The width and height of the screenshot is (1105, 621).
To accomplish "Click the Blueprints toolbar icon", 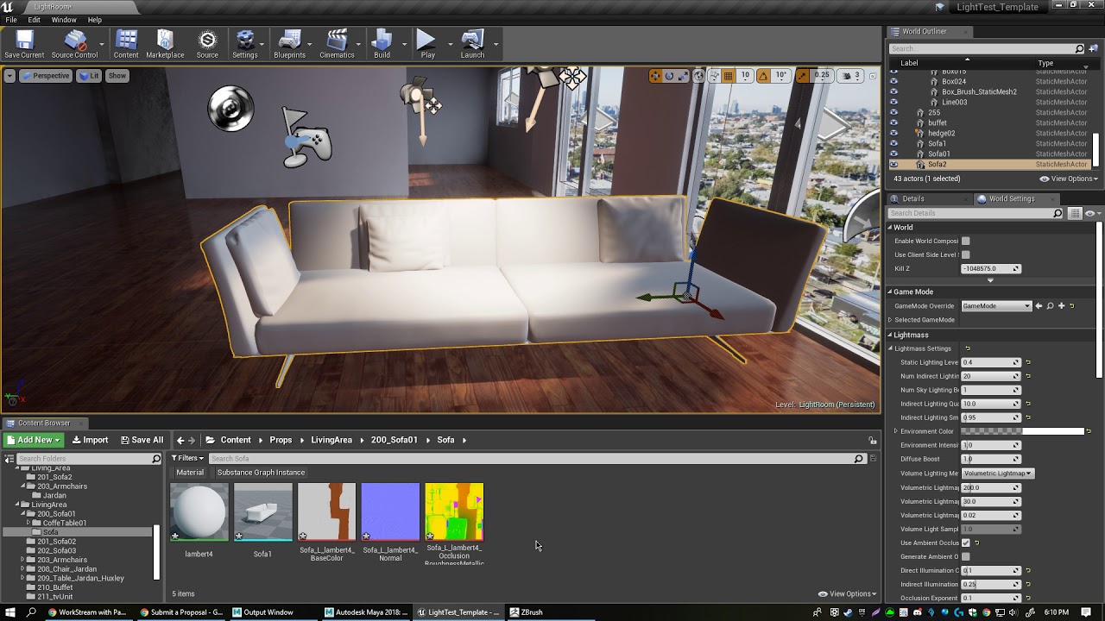I will point(289,44).
